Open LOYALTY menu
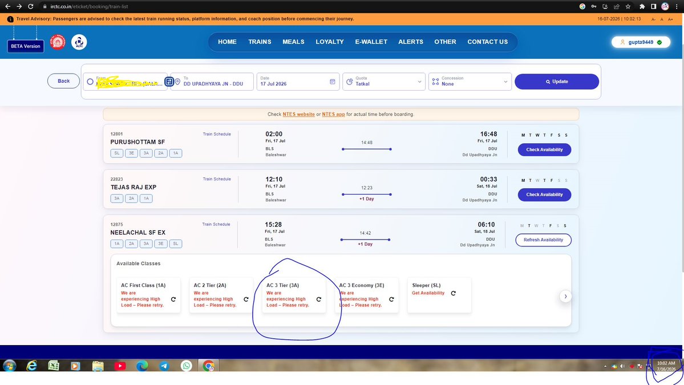The height and width of the screenshot is (385, 684). tap(330, 42)
